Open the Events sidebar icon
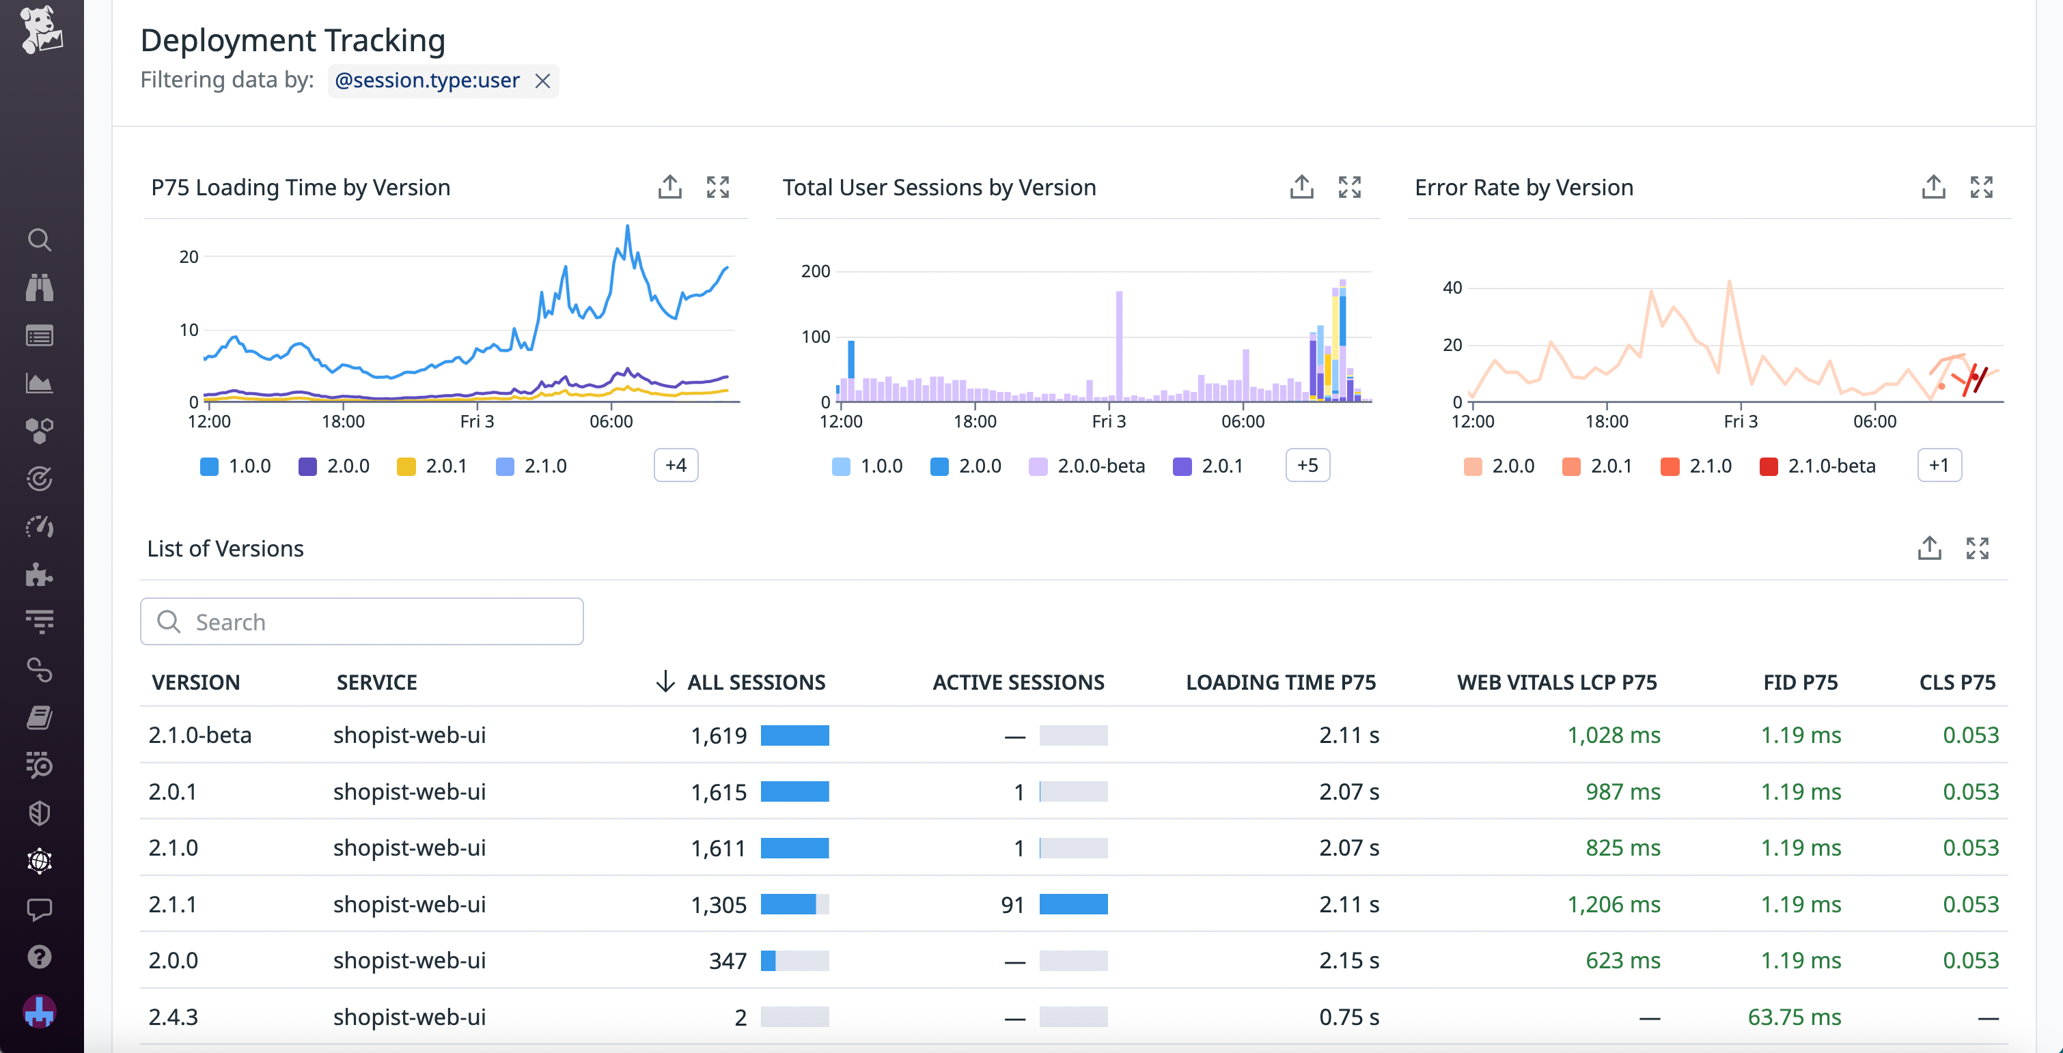The image size is (2063, 1053). click(x=40, y=335)
